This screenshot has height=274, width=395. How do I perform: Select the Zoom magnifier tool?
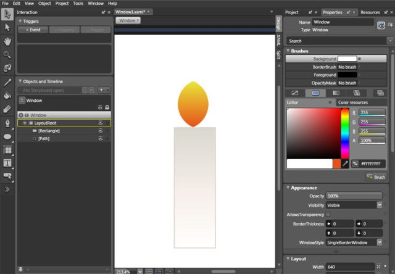click(7, 55)
